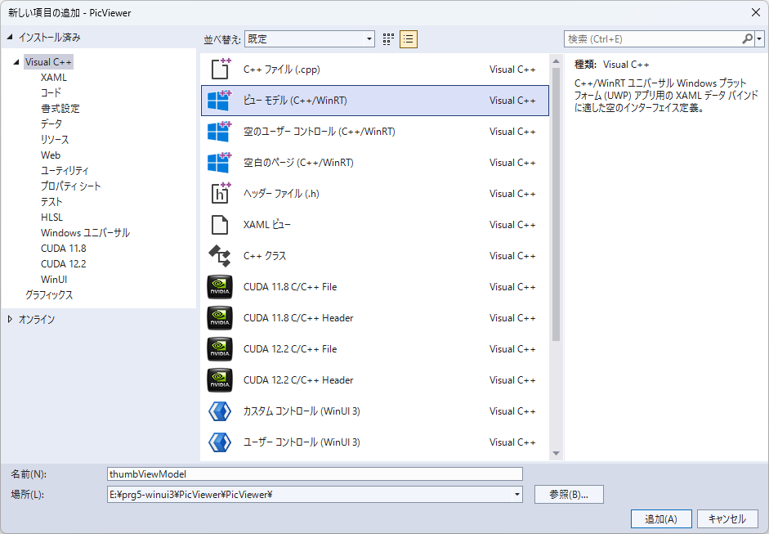Switch to small icons list view

[x=409, y=39]
